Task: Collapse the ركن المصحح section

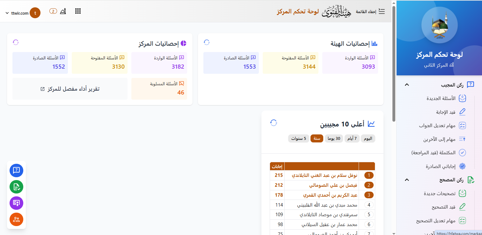Action: tap(407, 180)
